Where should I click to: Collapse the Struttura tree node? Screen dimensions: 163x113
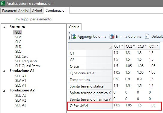(4, 27)
